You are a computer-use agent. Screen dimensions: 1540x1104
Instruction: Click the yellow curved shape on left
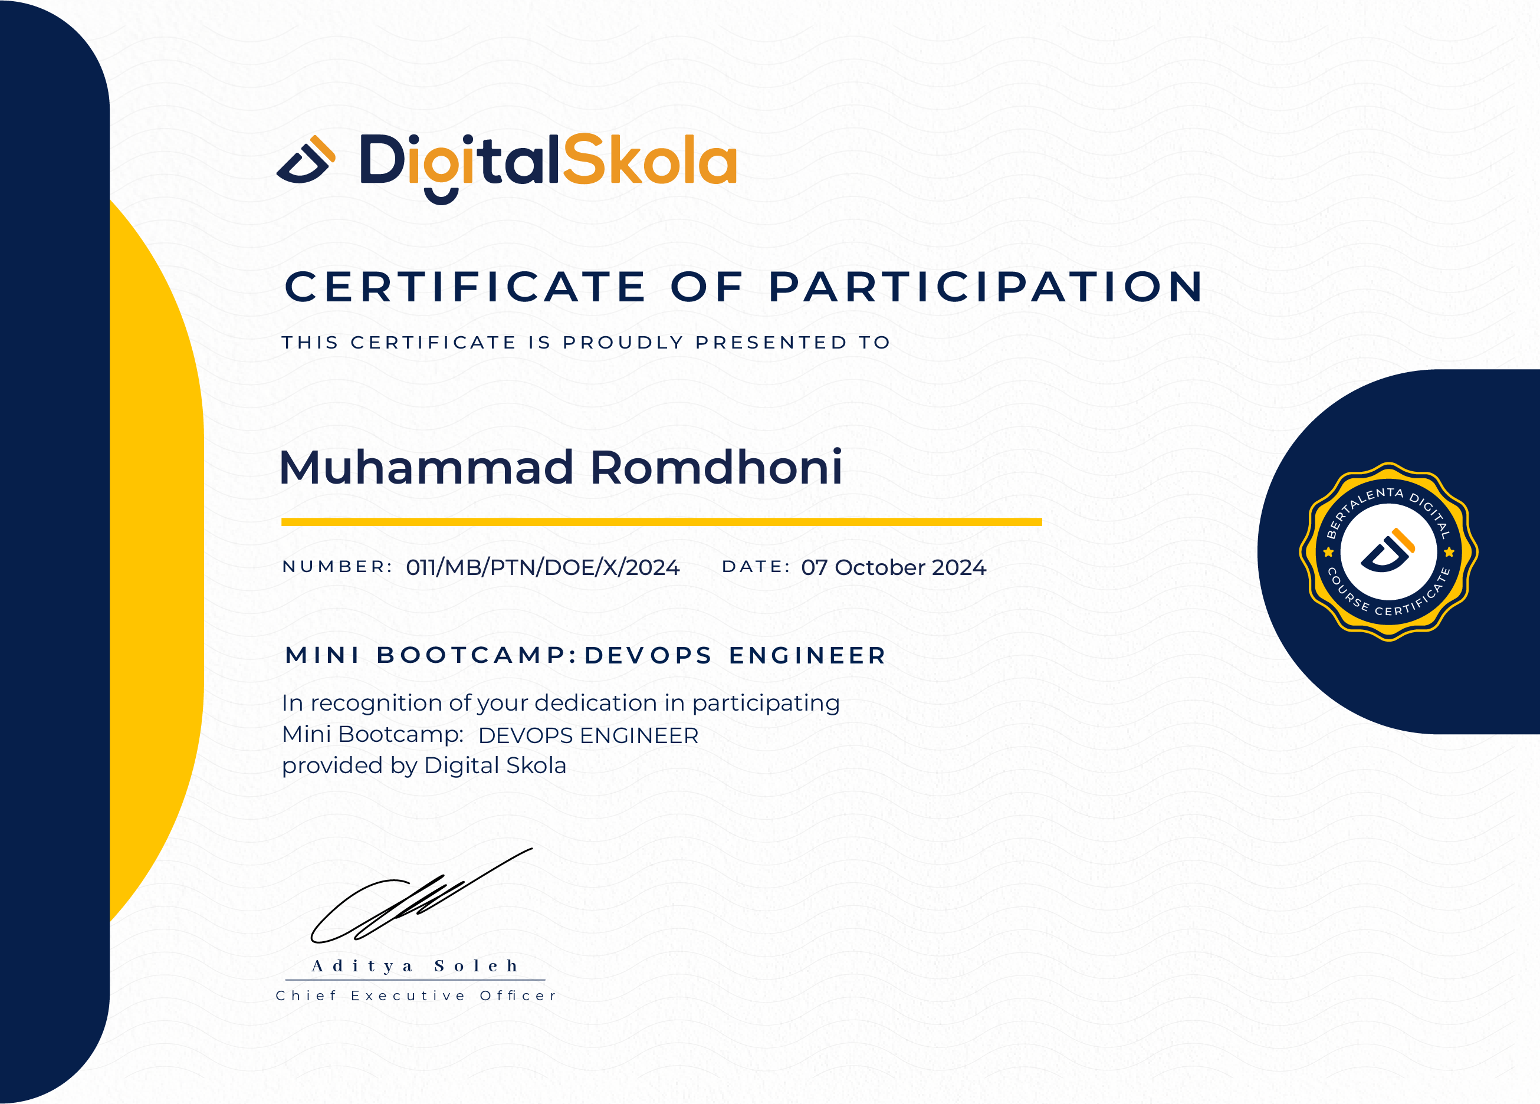157,543
